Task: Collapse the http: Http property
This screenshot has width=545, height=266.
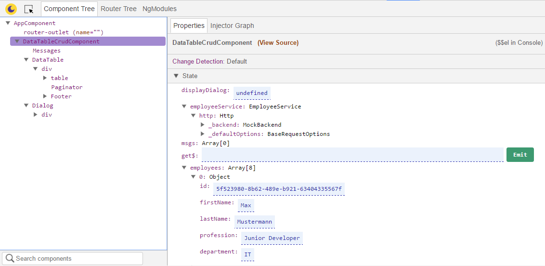Action: [x=193, y=116]
